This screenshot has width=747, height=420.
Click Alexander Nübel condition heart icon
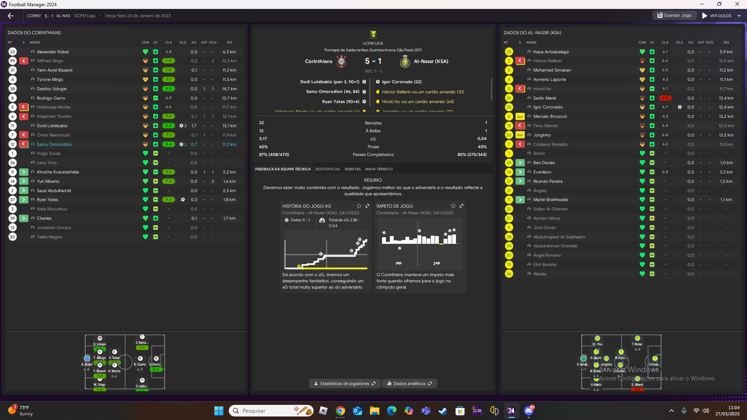tap(145, 52)
